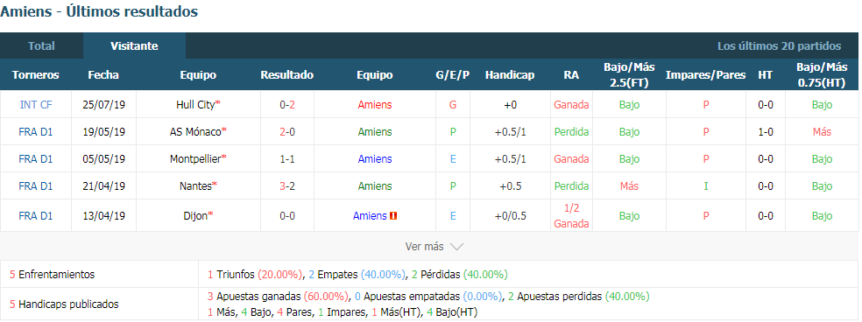Open the INT CF tournament link

point(36,105)
